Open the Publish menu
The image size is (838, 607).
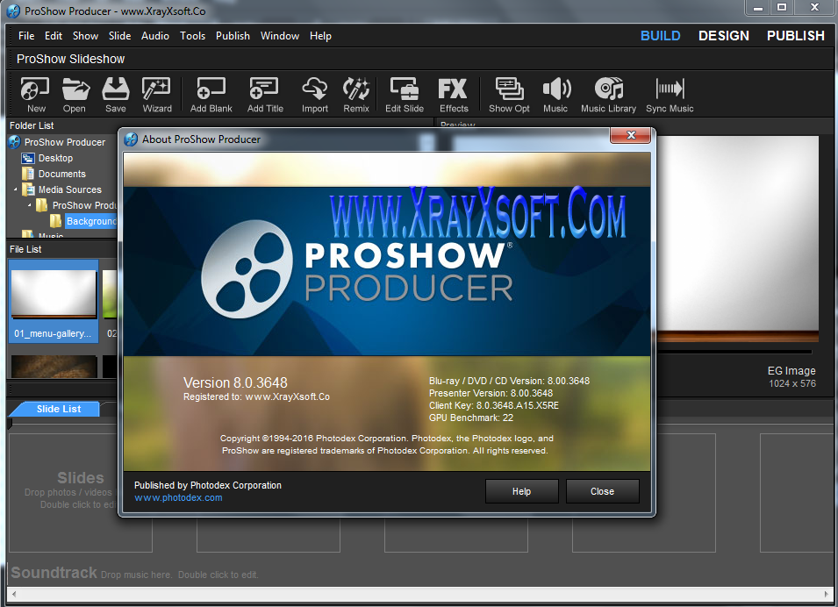(233, 36)
